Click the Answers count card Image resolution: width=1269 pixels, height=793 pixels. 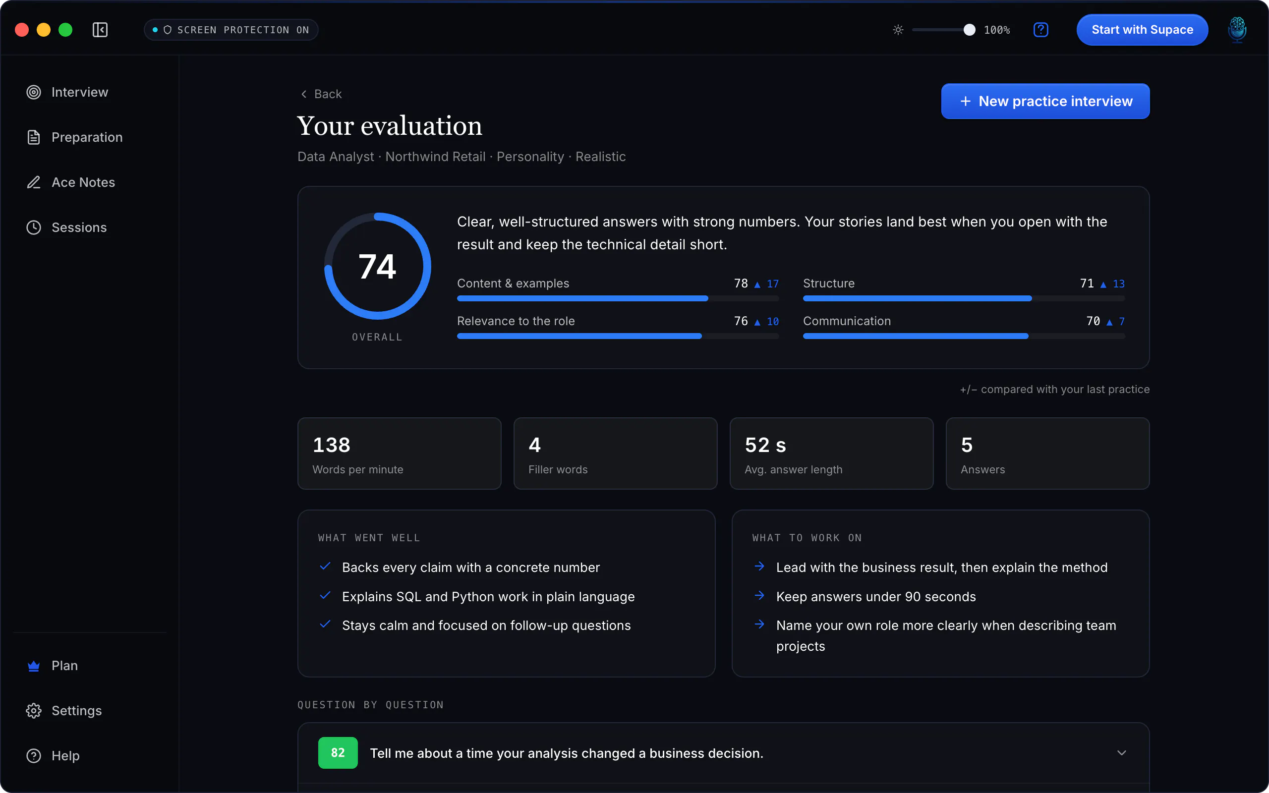pos(1048,453)
